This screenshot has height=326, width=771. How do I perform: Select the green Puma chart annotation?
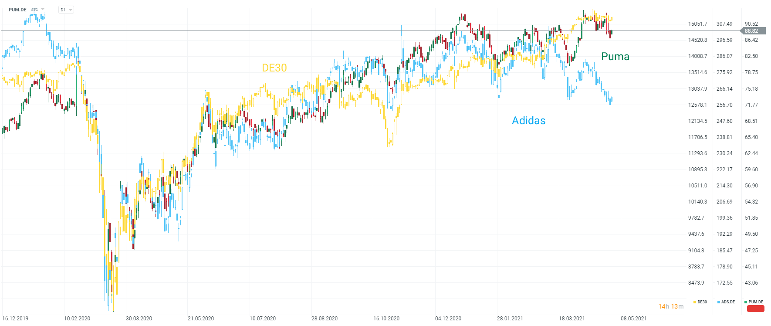[615, 56]
